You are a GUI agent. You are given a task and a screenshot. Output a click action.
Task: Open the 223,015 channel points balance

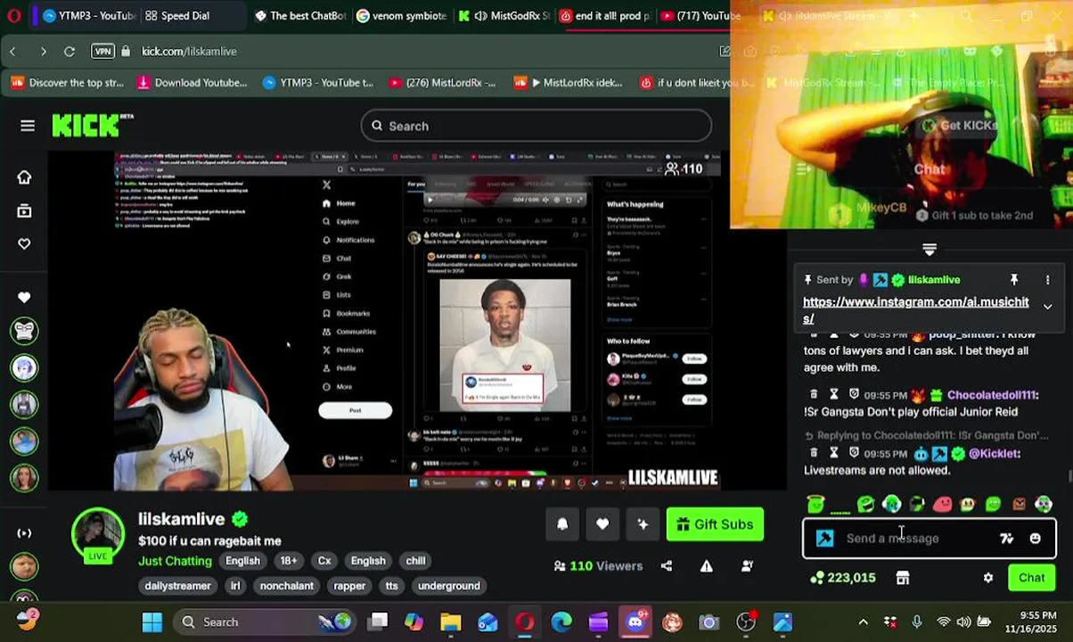[x=842, y=578]
